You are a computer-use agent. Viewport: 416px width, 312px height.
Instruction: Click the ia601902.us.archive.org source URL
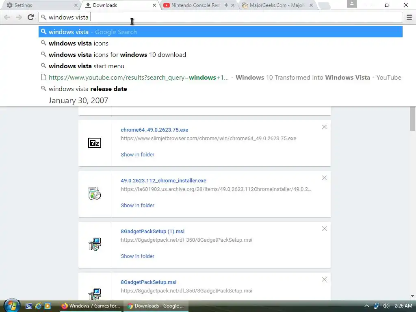216,189
